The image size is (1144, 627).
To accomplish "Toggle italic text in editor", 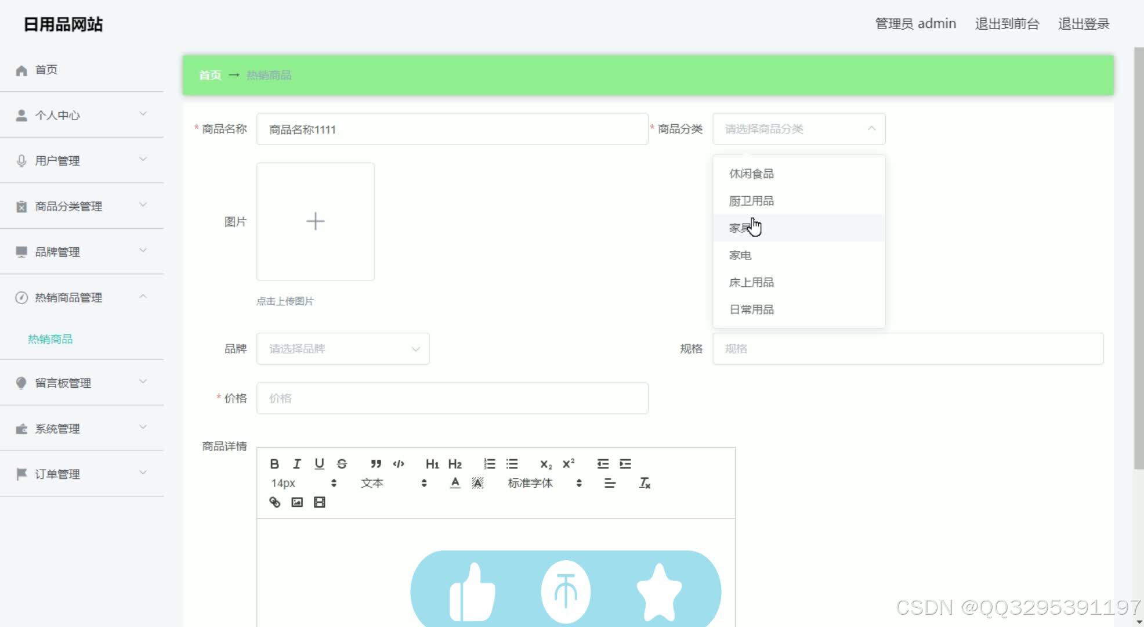I will [297, 464].
